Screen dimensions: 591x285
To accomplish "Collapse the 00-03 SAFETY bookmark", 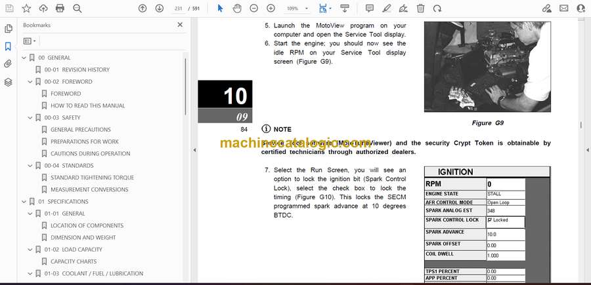I will [x=30, y=118].
